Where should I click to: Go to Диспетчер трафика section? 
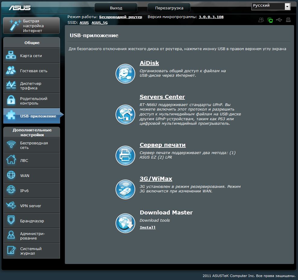coord(32,85)
